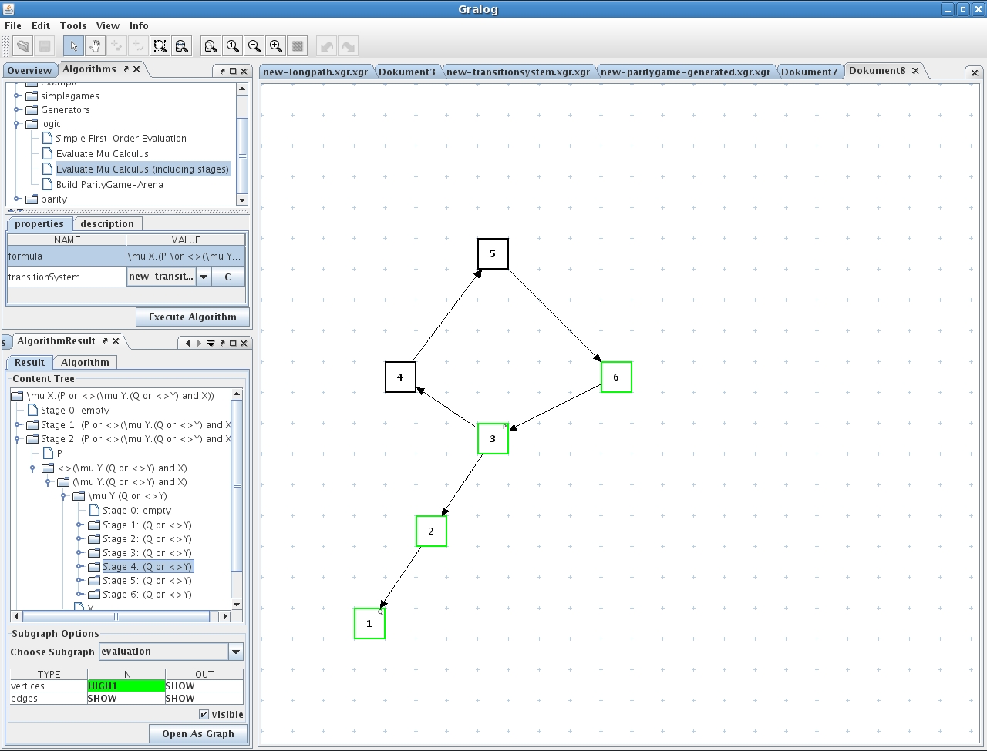This screenshot has height=751, width=987.
Task: Open the Choose Subgraph dropdown
Action: (x=236, y=652)
